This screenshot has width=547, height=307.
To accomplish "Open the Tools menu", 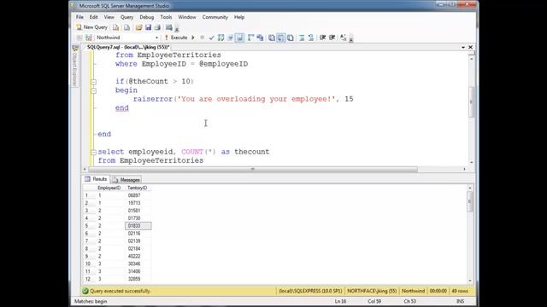I will pos(166,17).
